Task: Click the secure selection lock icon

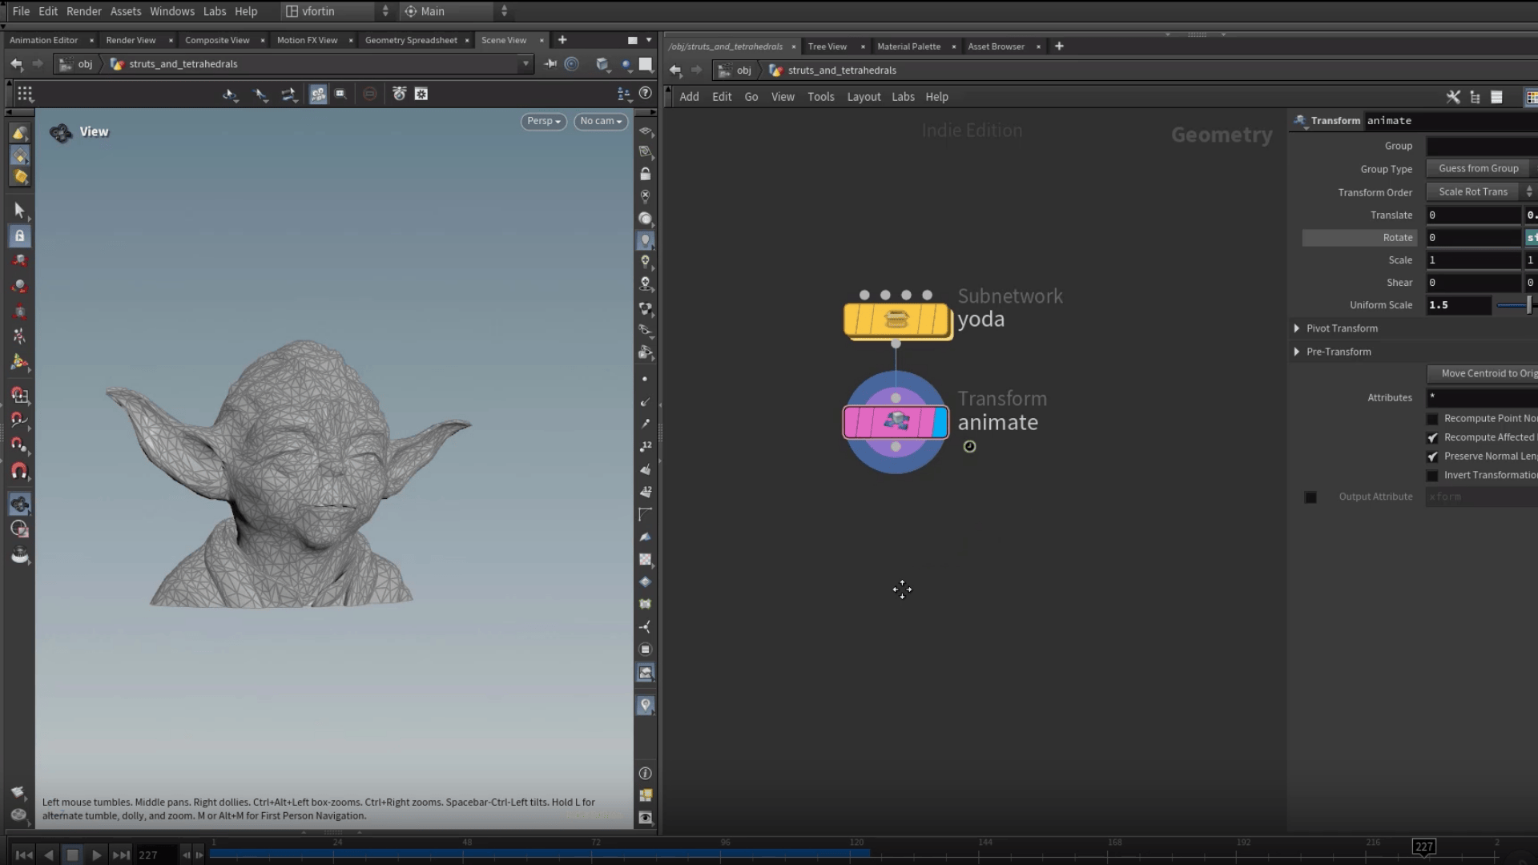Action: tap(19, 236)
